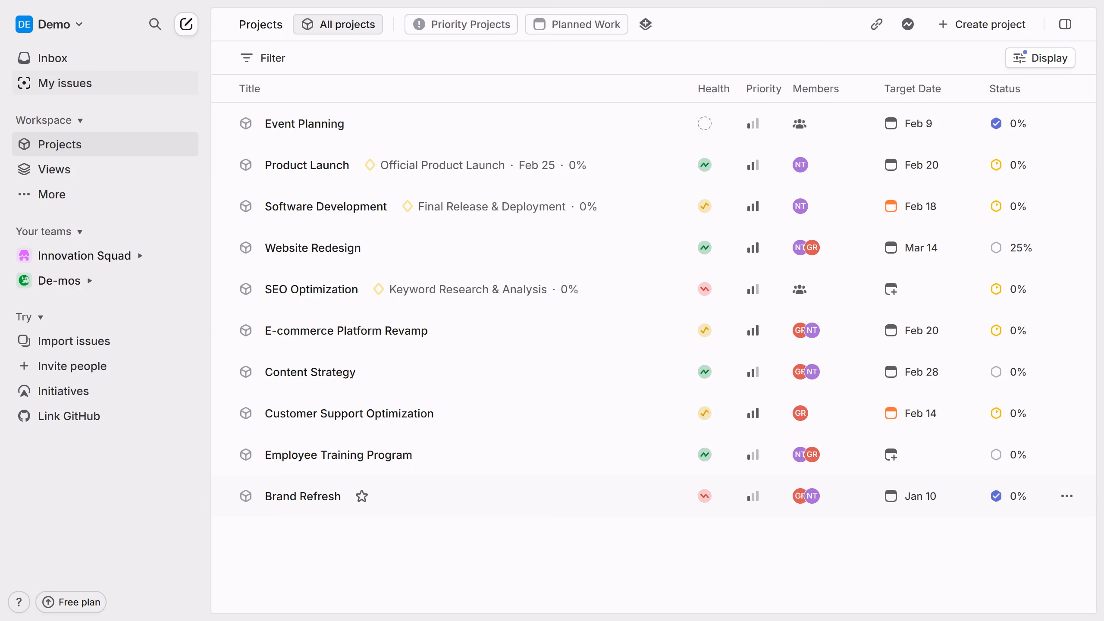The height and width of the screenshot is (621, 1104).
Task: Click Product Launch priority bars
Action: (x=753, y=165)
